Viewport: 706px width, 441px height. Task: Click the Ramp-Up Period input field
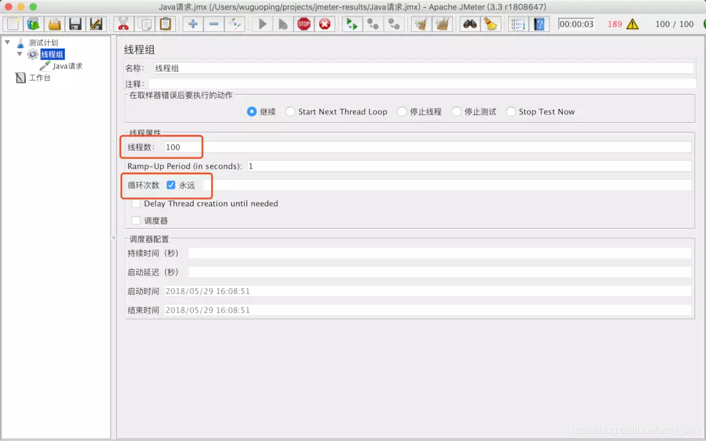(469, 166)
